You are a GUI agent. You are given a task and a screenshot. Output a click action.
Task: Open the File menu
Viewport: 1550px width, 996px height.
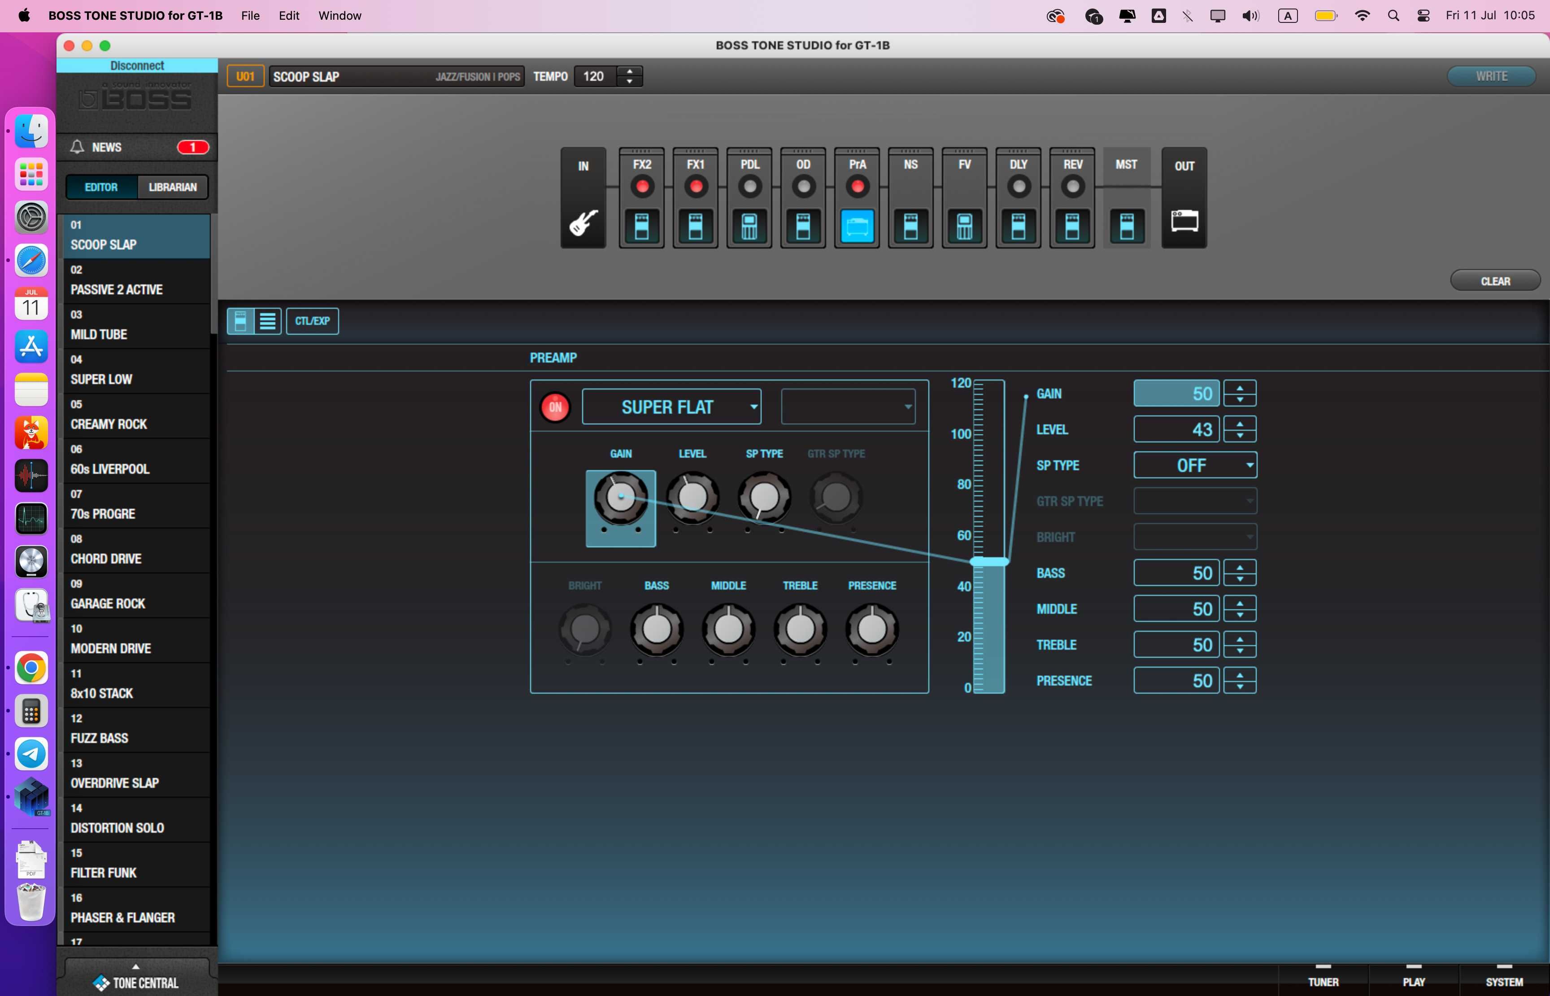(250, 16)
